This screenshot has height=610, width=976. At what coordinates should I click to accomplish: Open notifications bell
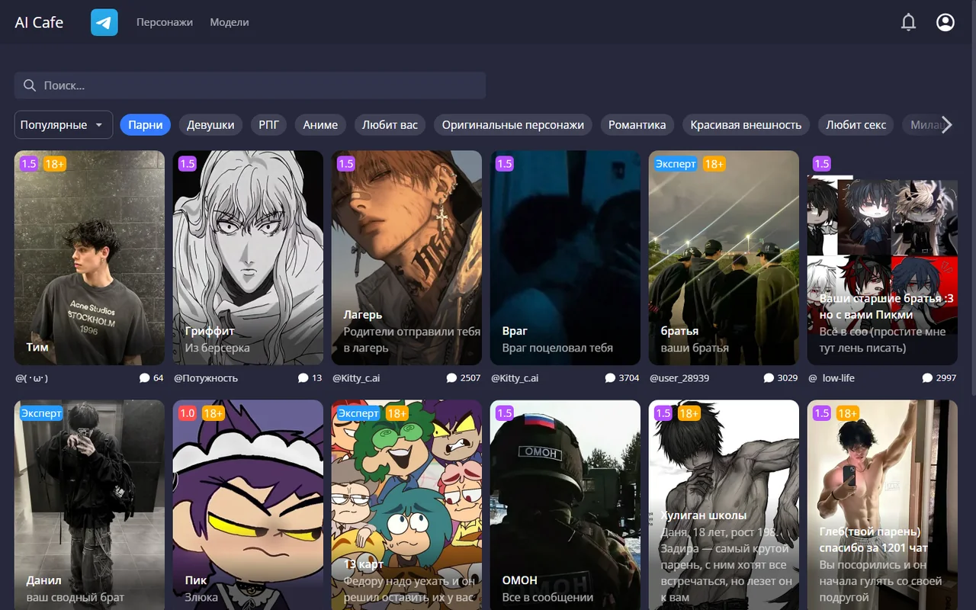pos(908,22)
